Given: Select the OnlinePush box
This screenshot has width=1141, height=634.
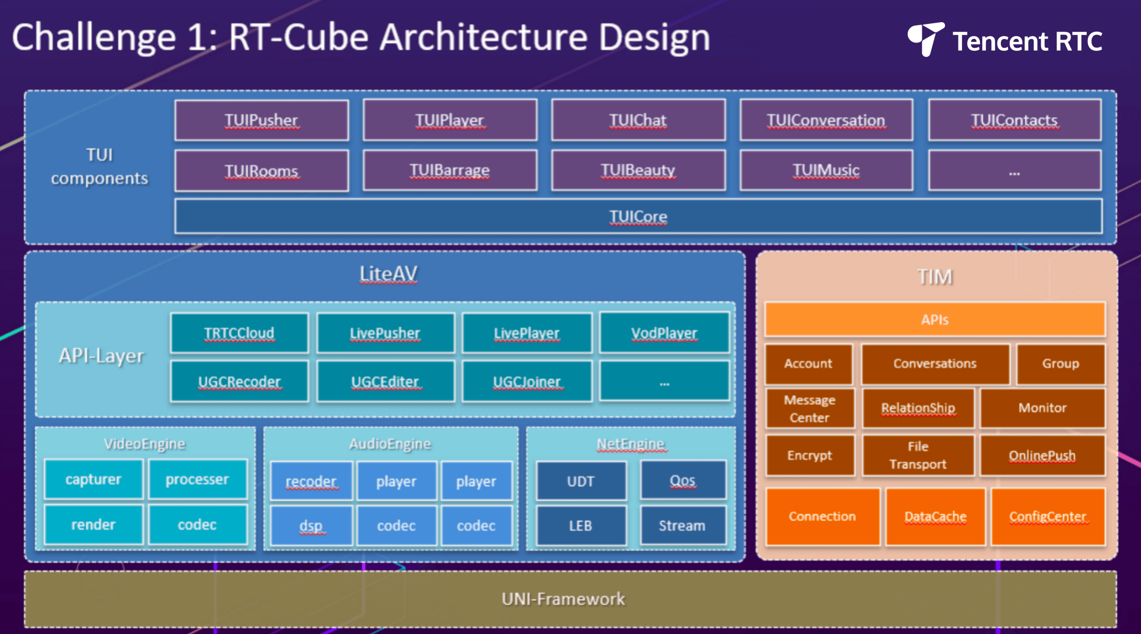Looking at the screenshot, I should coord(1042,456).
